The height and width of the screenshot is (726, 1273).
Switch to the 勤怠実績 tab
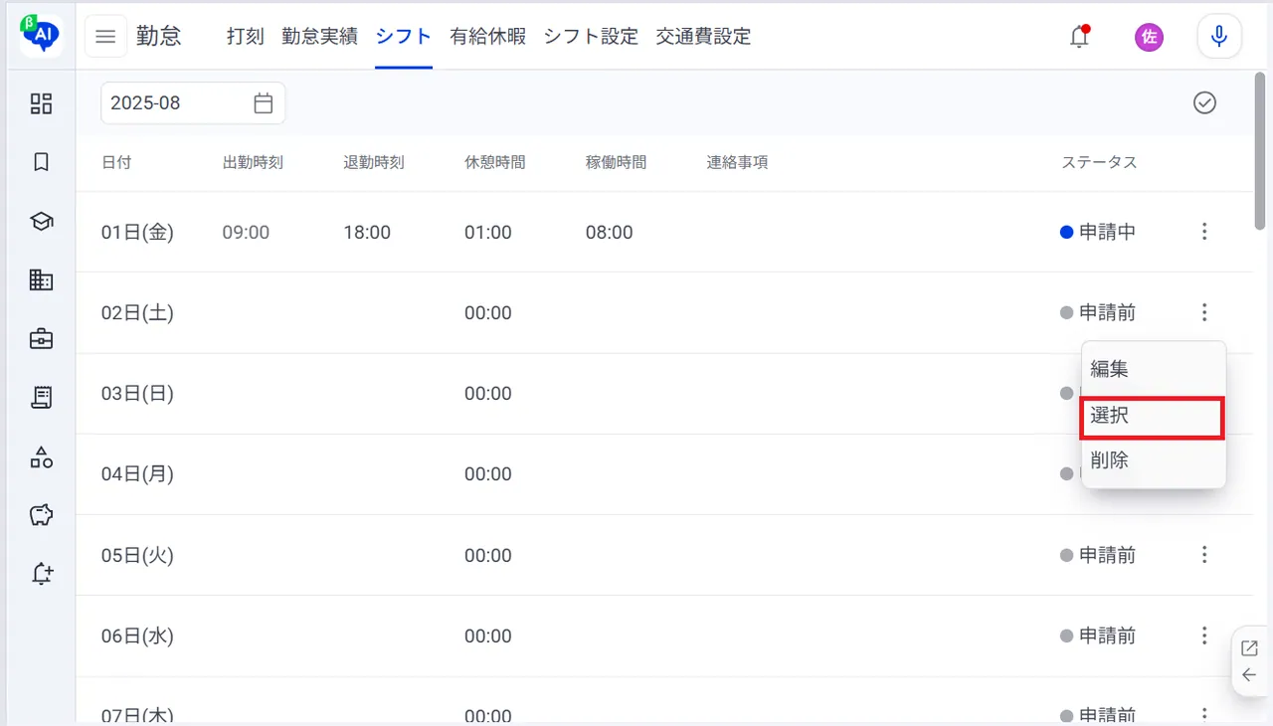319,37
